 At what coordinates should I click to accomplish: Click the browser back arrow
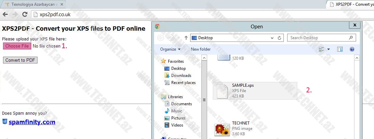(x=5, y=15)
